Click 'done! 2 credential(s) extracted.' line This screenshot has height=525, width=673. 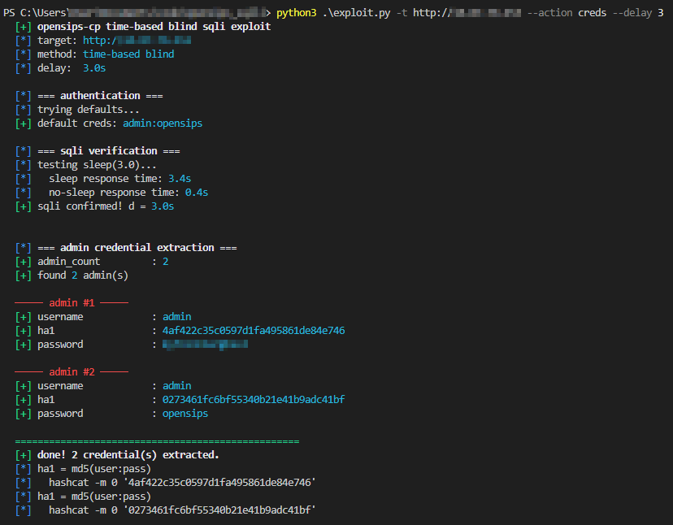[128, 454]
